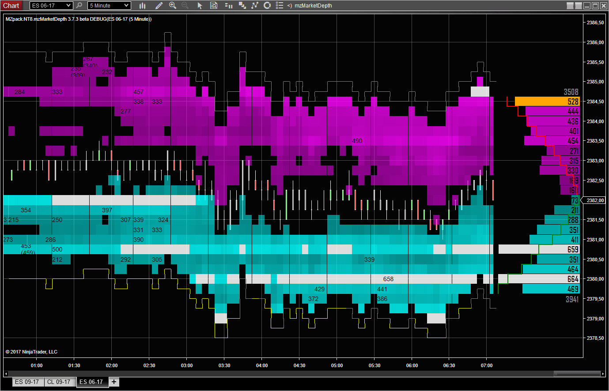Click the 3941 total bid volume label
Screen dimensions: 609x391
pyautogui.click(x=572, y=299)
